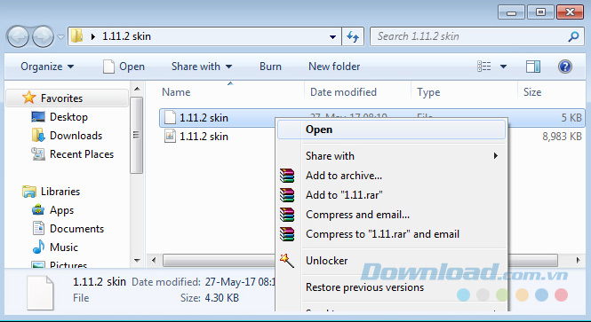Sort by the Size column header
Screen dimensions: 591x322
pyautogui.click(x=531, y=92)
